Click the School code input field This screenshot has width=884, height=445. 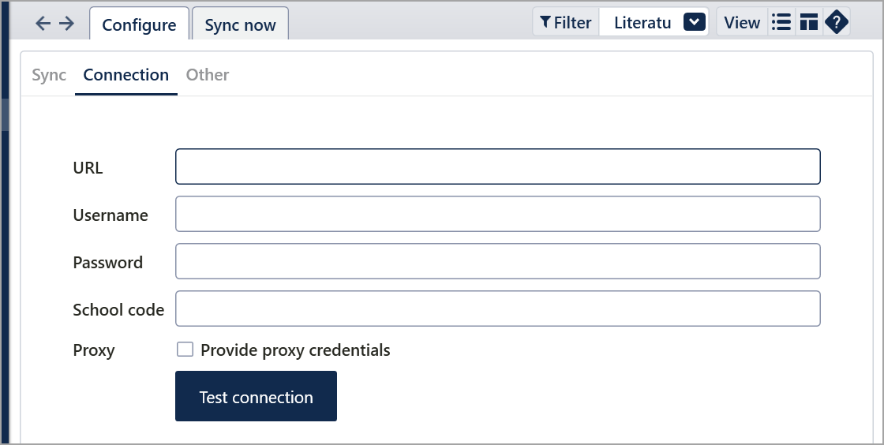498,309
